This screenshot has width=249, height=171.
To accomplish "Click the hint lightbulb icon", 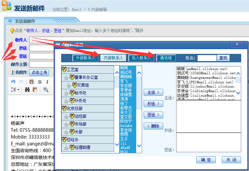I will point(12,31).
